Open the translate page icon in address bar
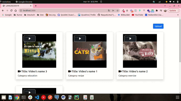 click(109, 10)
